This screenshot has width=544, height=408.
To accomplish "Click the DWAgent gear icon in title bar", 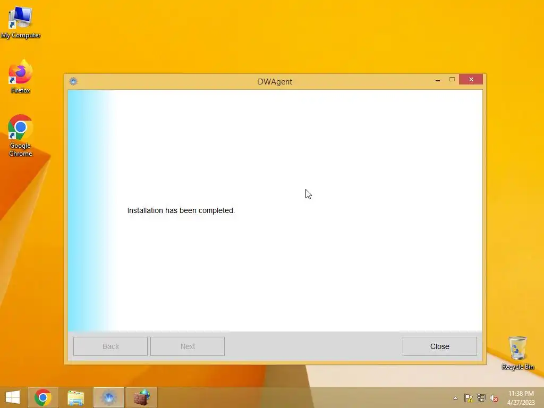I will pos(73,81).
